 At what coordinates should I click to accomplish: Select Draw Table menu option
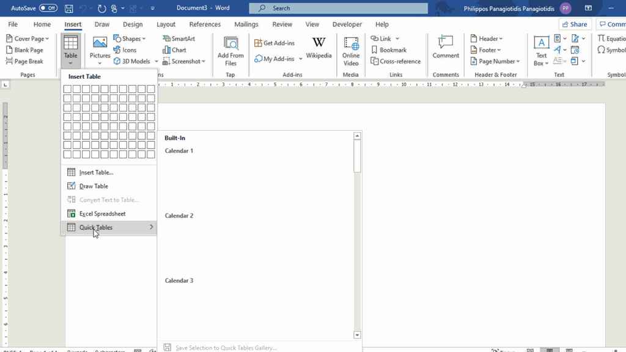click(x=109, y=186)
